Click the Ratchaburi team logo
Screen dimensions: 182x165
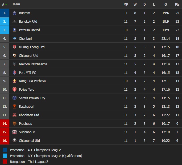pyautogui.click(x=14, y=107)
